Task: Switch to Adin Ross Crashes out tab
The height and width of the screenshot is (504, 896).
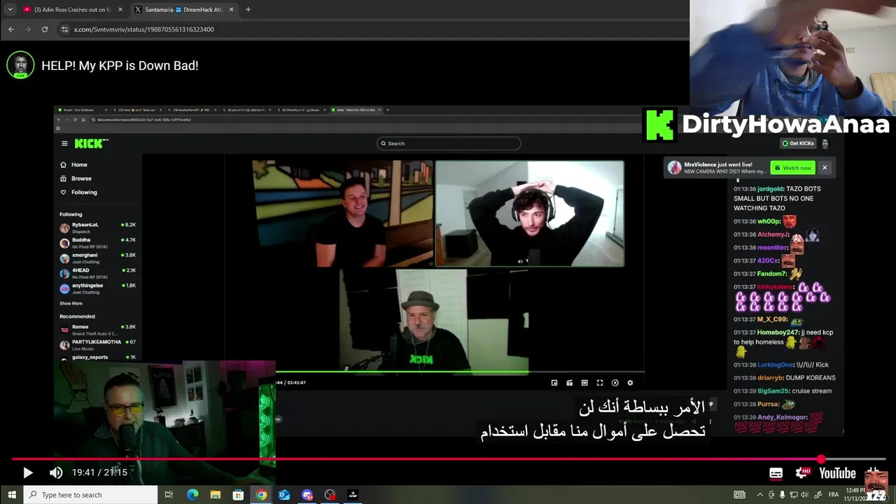Action: [x=73, y=10]
